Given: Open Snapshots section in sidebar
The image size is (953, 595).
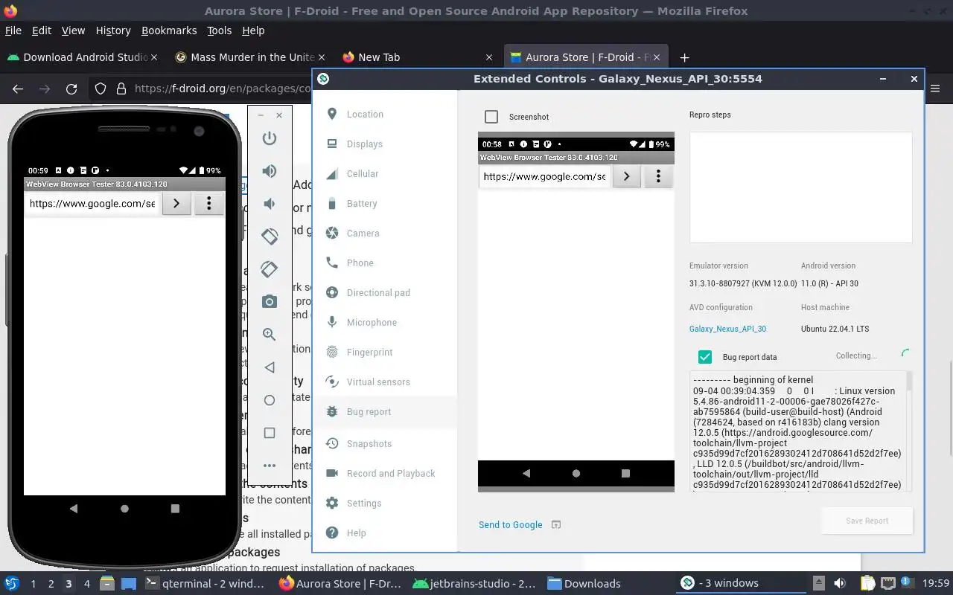Looking at the screenshot, I should click(385, 444).
